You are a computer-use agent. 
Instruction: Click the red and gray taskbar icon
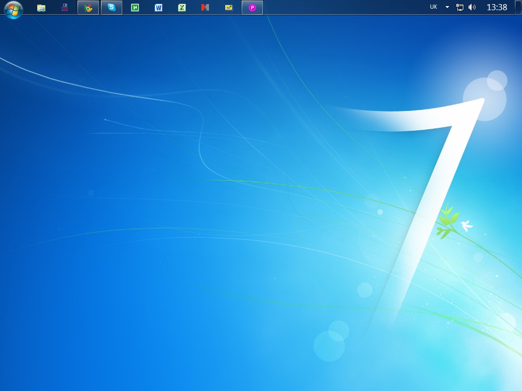[205, 8]
